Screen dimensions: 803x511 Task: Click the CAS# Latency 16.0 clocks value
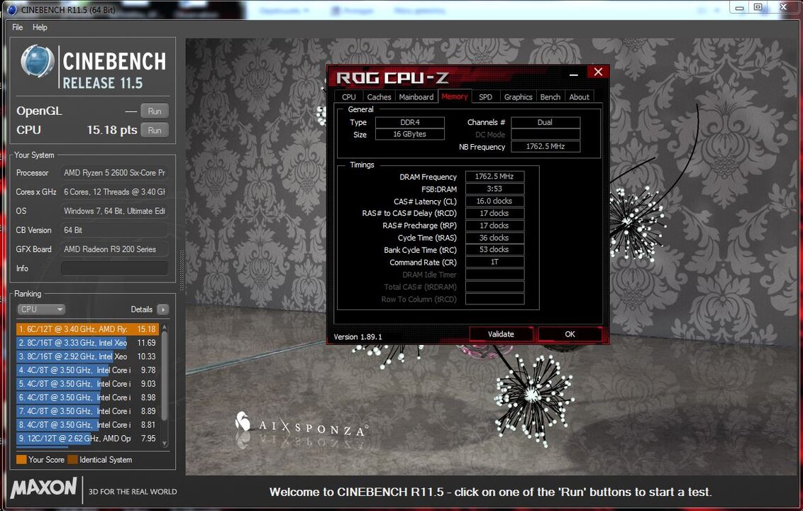click(x=494, y=201)
